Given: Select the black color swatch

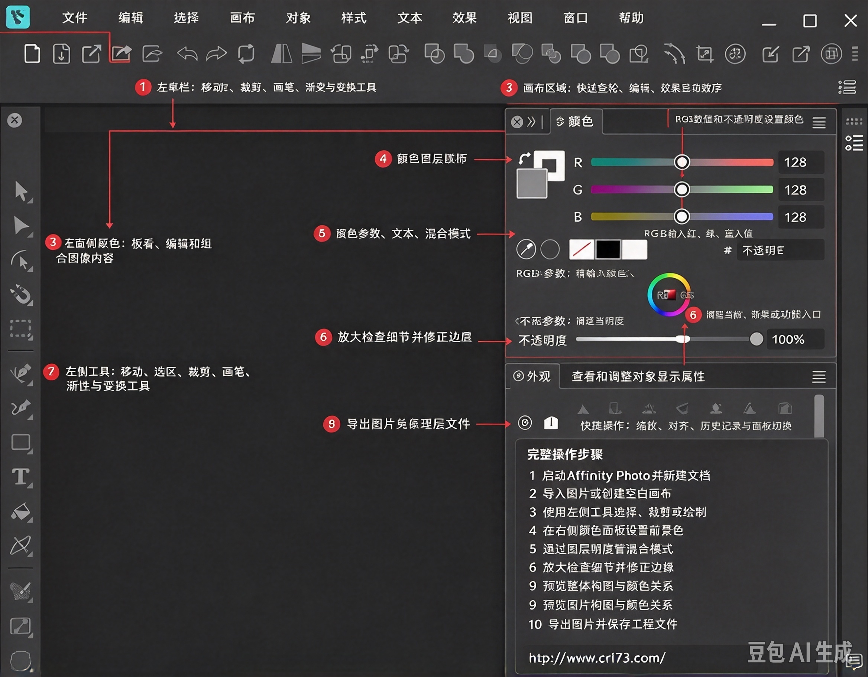Looking at the screenshot, I should pyautogui.click(x=608, y=249).
